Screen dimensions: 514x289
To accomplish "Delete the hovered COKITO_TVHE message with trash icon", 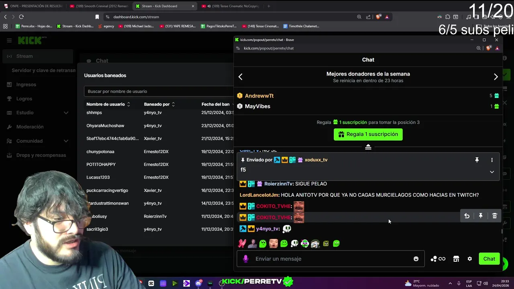I will pyautogui.click(x=494, y=216).
